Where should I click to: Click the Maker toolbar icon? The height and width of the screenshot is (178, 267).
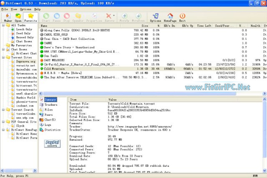point(8,17)
